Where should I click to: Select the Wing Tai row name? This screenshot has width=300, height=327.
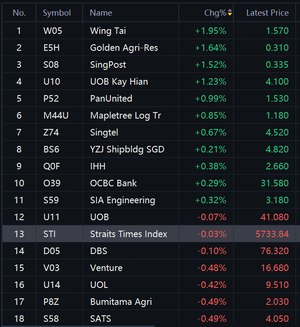coord(108,31)
